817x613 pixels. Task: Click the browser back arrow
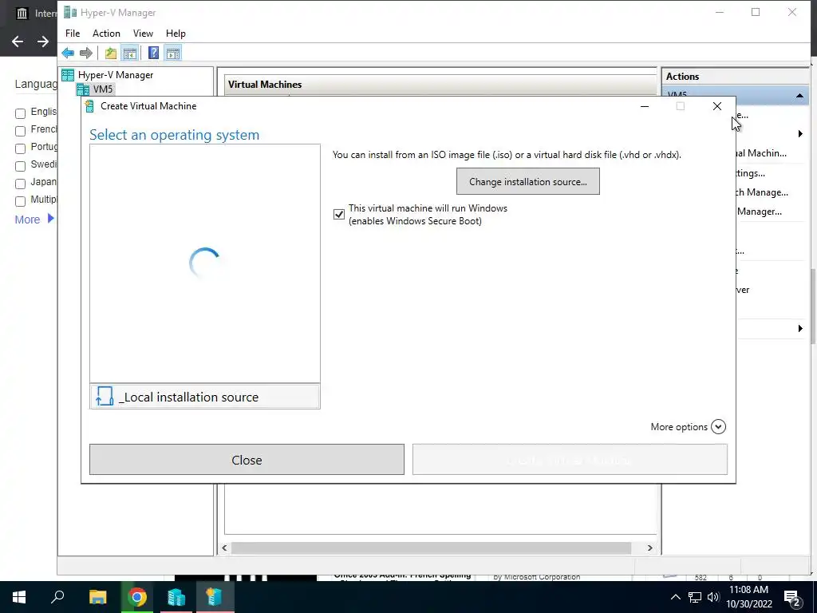[18, 42]
